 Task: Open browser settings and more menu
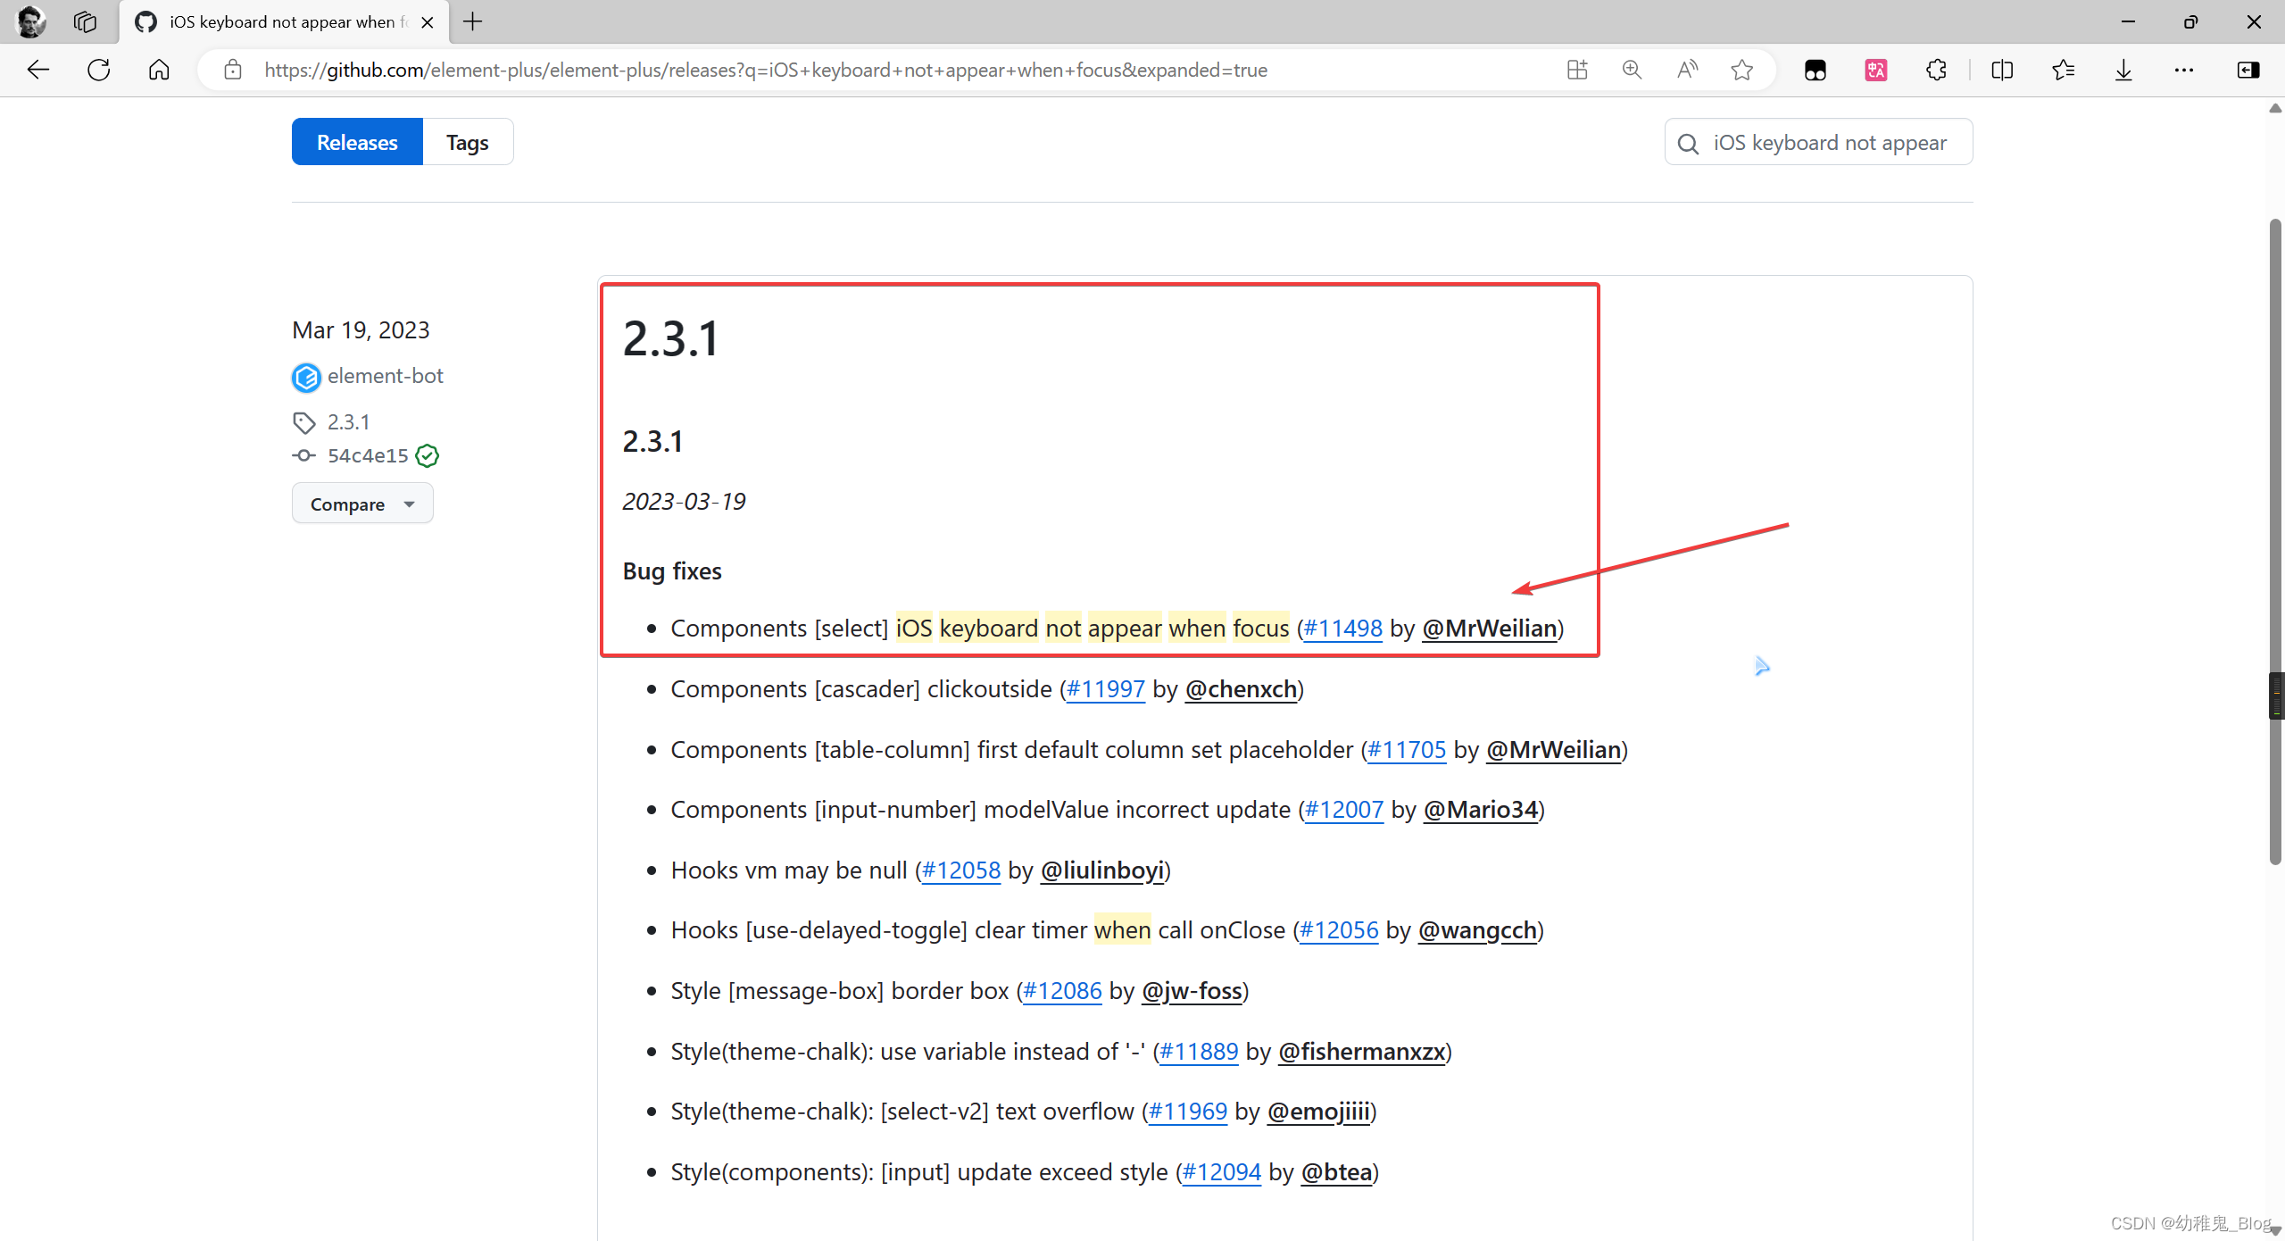(x=2183, y=70)
